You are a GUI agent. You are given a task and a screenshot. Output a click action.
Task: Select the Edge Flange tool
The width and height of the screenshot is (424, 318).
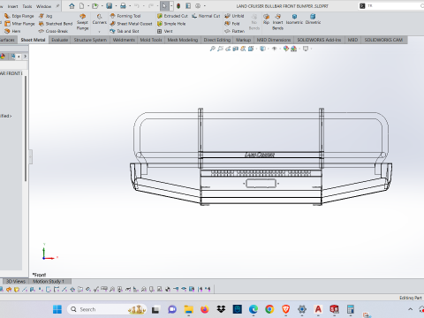[x=19, y=16]
